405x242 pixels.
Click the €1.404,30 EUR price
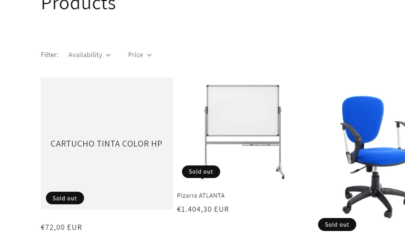[203, 209]
